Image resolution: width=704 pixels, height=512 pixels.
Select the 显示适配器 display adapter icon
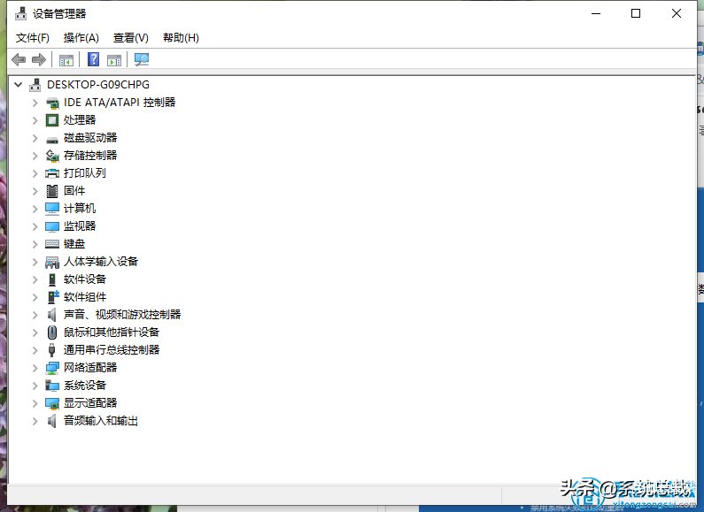tap(52, 403)
